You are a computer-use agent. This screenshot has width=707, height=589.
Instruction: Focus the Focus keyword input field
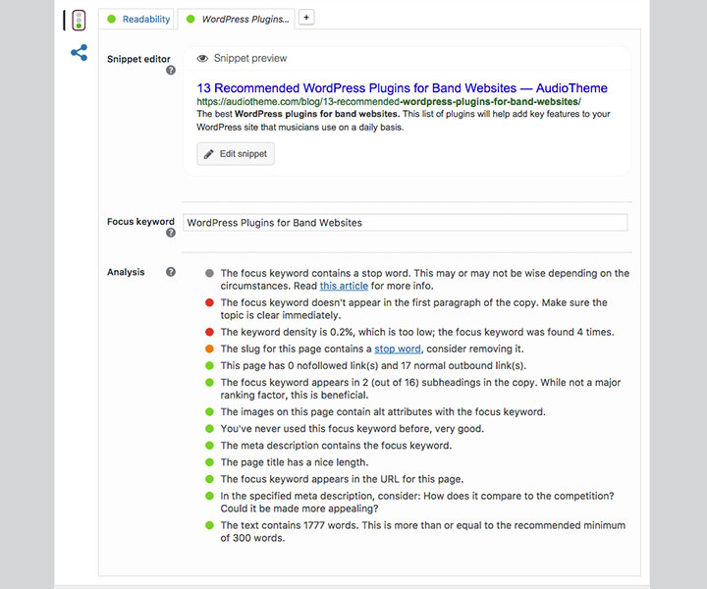click(405, 223)
